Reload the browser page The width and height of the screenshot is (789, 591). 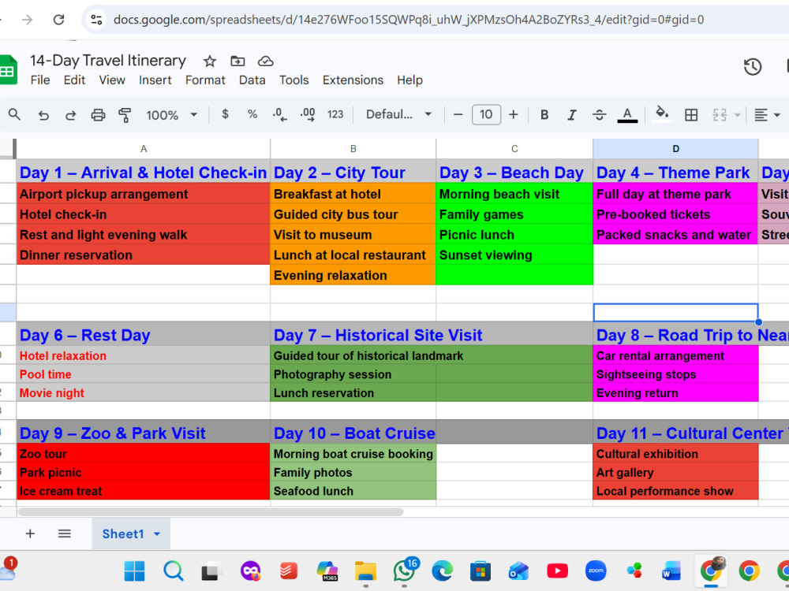(59, 20)
